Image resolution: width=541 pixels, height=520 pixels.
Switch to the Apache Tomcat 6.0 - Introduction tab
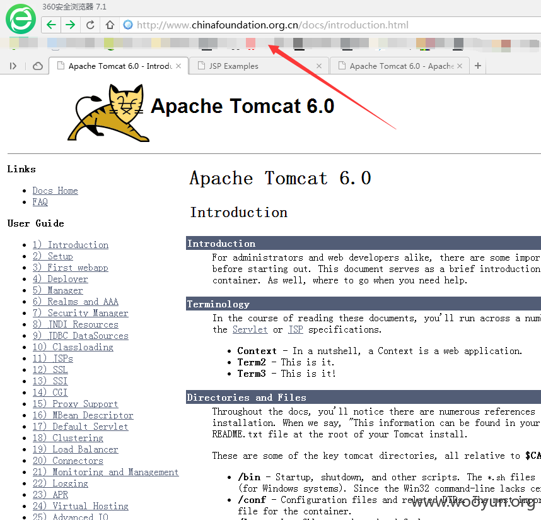(x=119, y=66)
